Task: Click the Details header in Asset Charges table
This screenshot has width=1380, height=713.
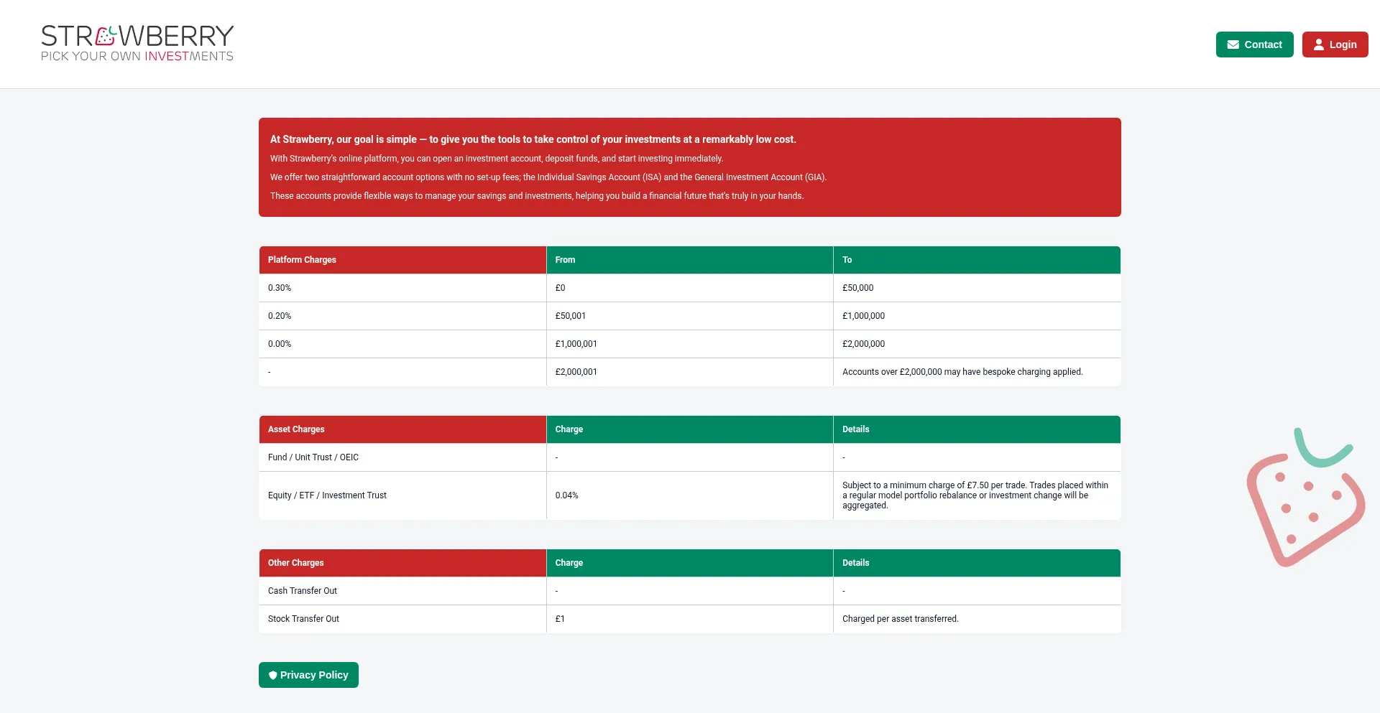Action: [x=977, y=429]
